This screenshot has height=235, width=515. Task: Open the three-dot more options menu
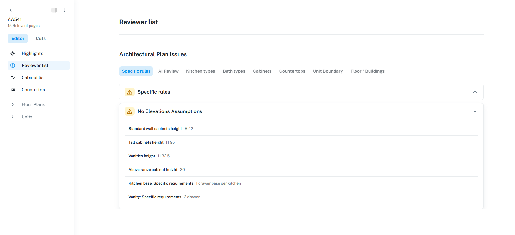tap(65, 10)
